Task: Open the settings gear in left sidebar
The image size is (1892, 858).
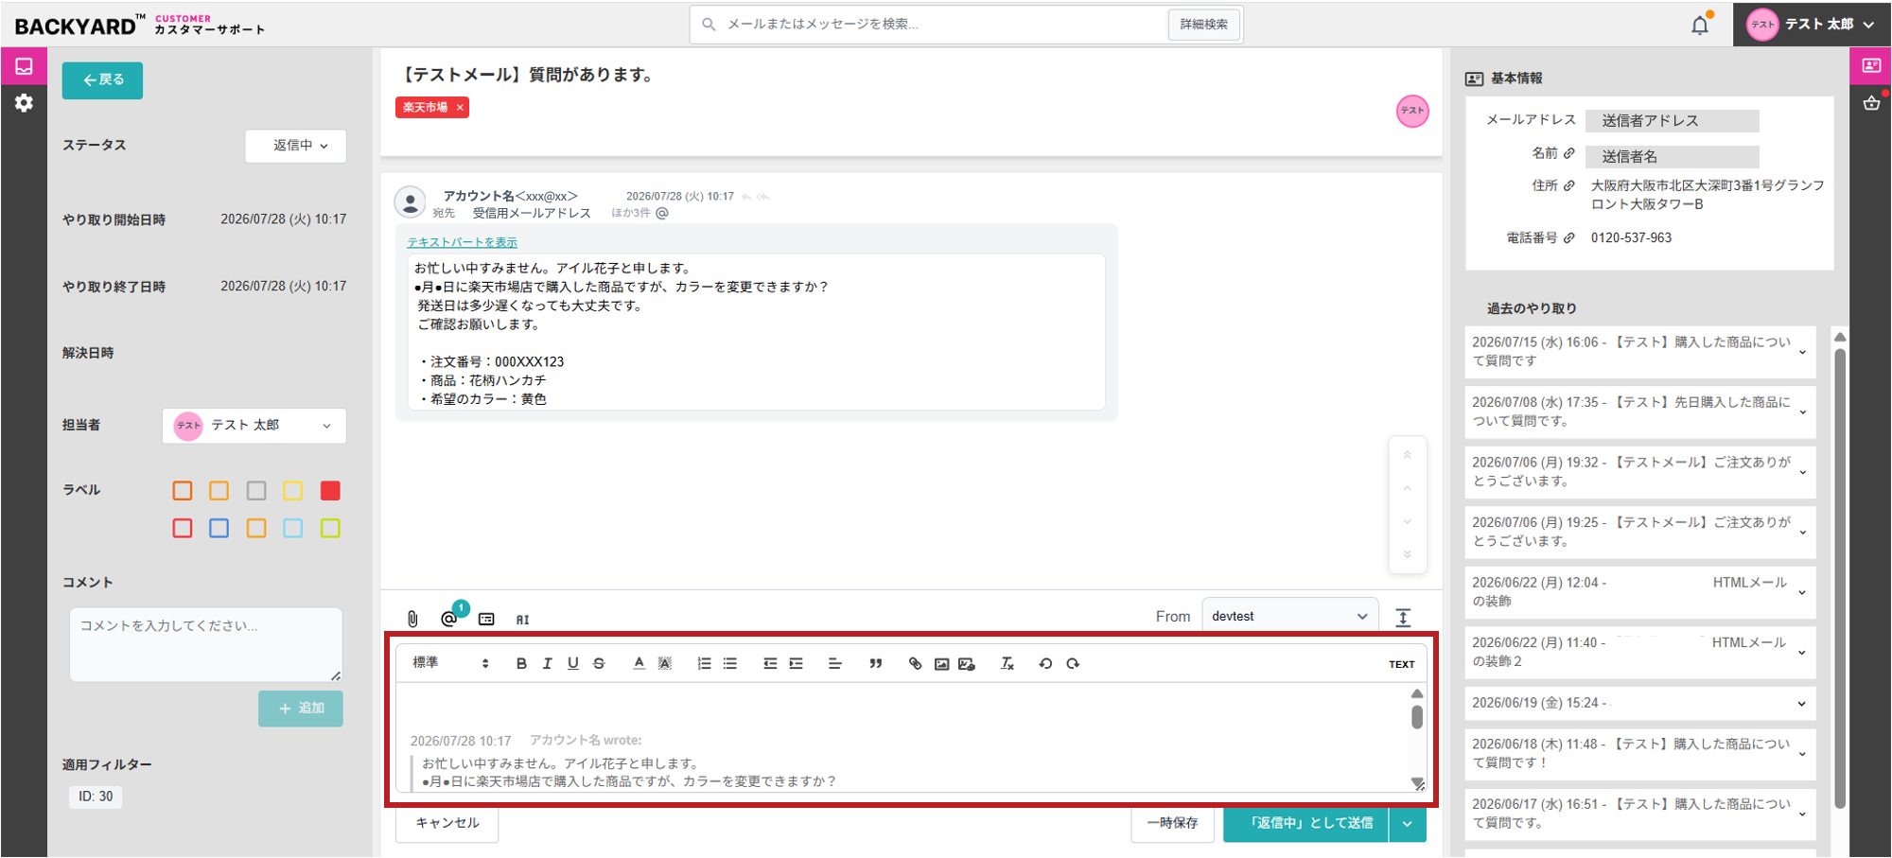Action: click(x=24, y=103)
